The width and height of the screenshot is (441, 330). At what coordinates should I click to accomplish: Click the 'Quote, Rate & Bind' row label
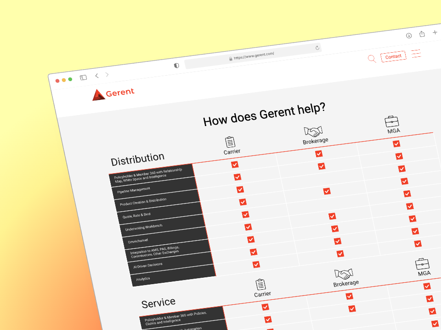136,216
